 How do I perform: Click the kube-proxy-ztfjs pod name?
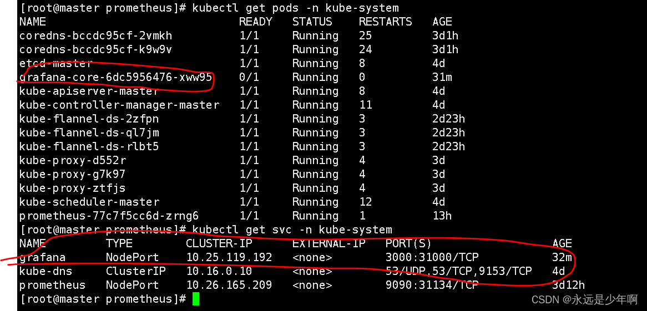point(73,188)
